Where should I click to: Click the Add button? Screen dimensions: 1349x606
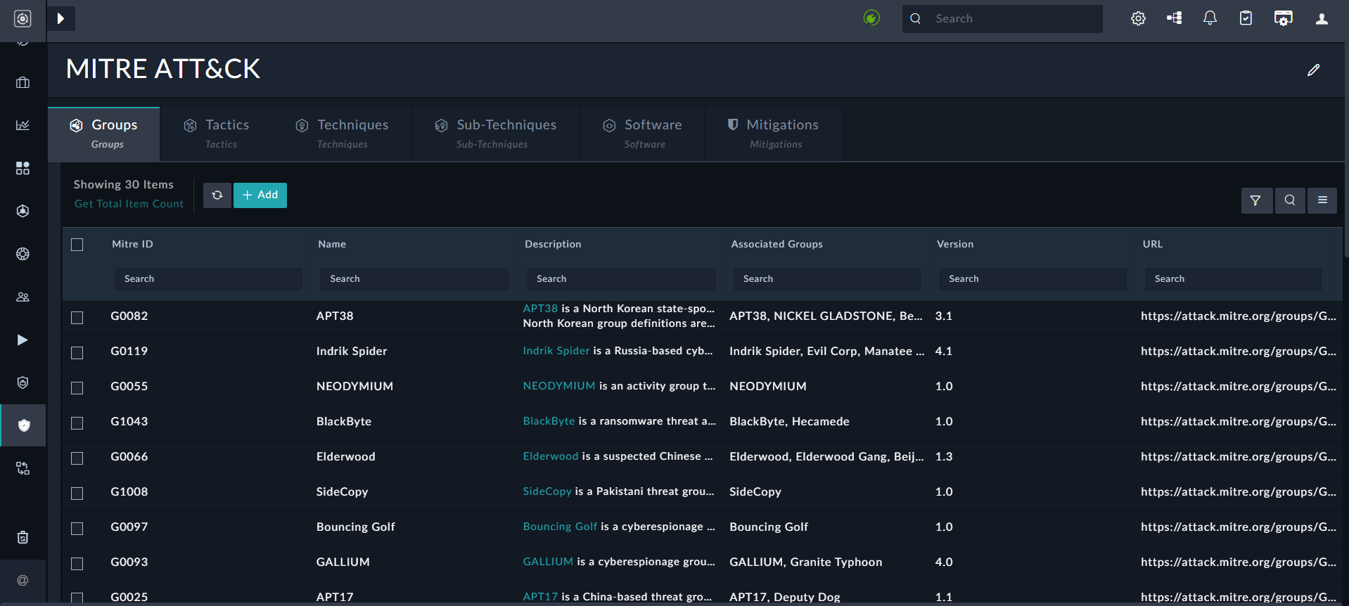coord(260,195)
